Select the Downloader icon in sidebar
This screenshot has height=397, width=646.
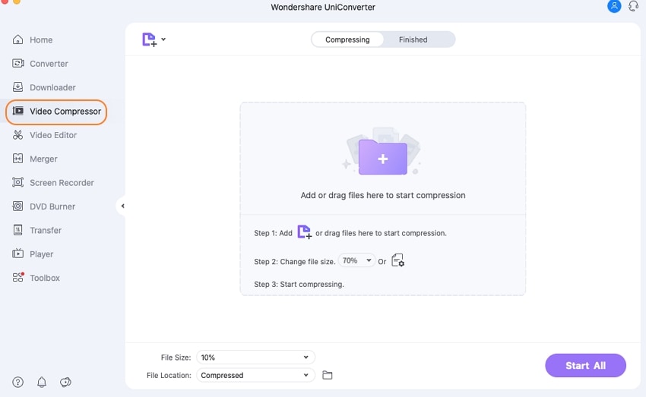click(x=17, y=87)
